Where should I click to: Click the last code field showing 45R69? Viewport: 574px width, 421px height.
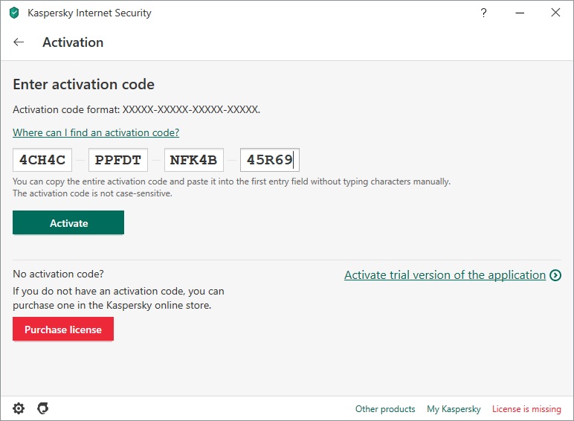click(269, 159)
